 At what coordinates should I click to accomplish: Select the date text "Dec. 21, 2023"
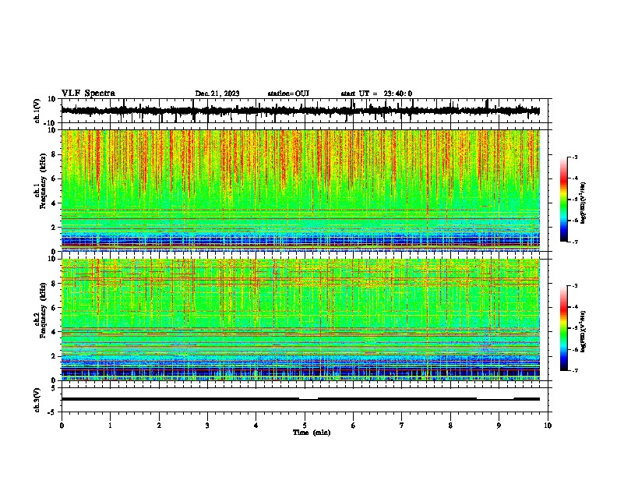217,94
